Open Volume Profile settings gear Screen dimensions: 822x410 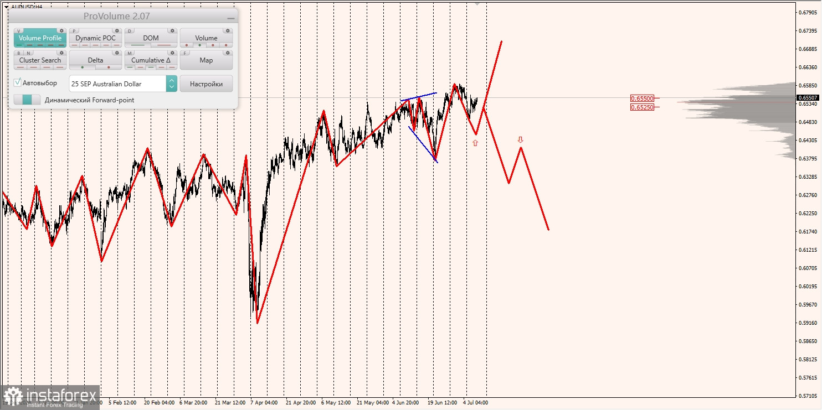point(61,31)
